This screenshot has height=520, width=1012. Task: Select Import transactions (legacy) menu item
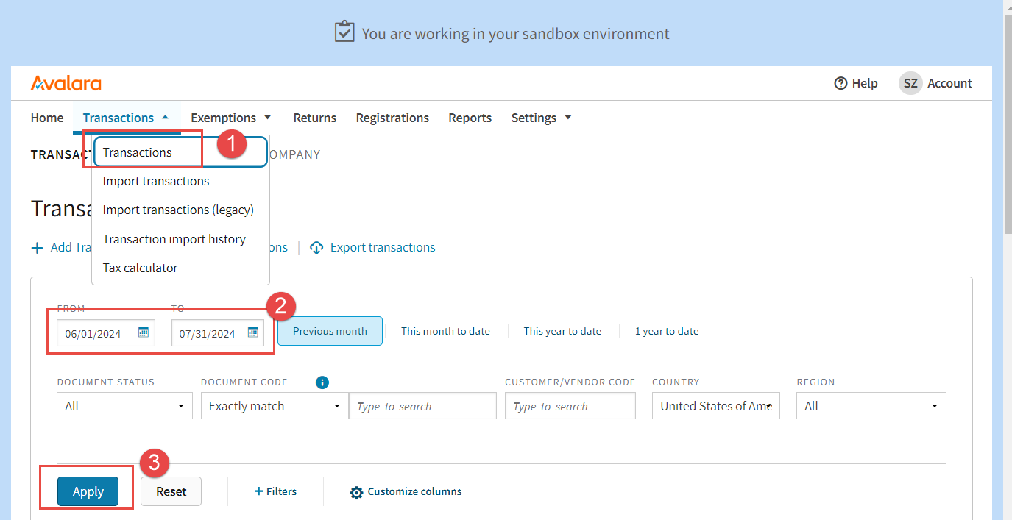[180, 210]
